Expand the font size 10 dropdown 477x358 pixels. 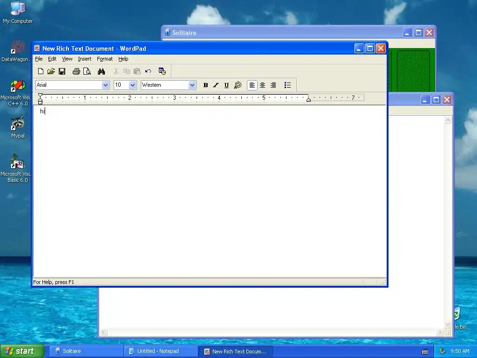pyautogui.click(x=132, y=85)
